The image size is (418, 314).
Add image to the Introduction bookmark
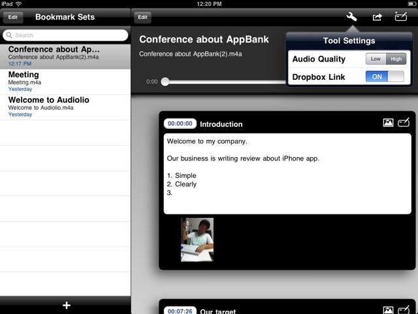point(388,122)
